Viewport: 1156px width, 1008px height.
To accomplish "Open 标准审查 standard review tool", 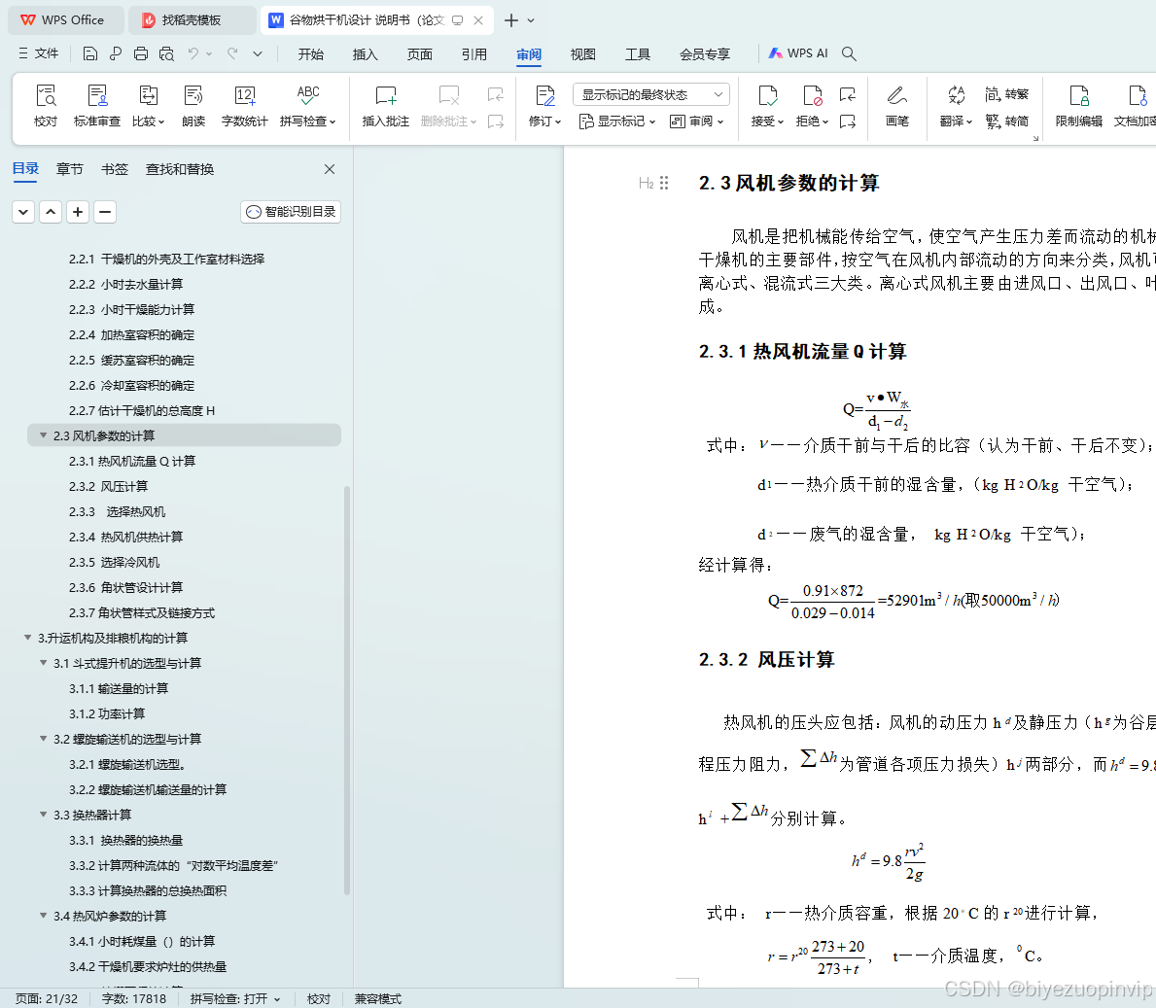I will click(96, 105).
